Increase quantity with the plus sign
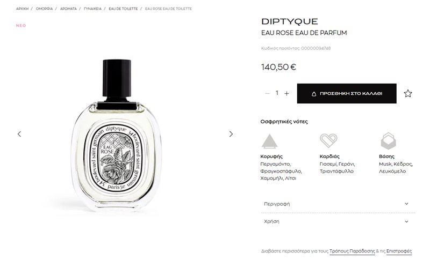 [x=286, y=93]
